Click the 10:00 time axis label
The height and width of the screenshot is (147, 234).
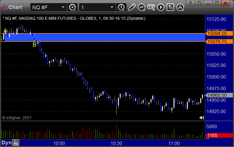pyautogui.click(x=59, y=143)
